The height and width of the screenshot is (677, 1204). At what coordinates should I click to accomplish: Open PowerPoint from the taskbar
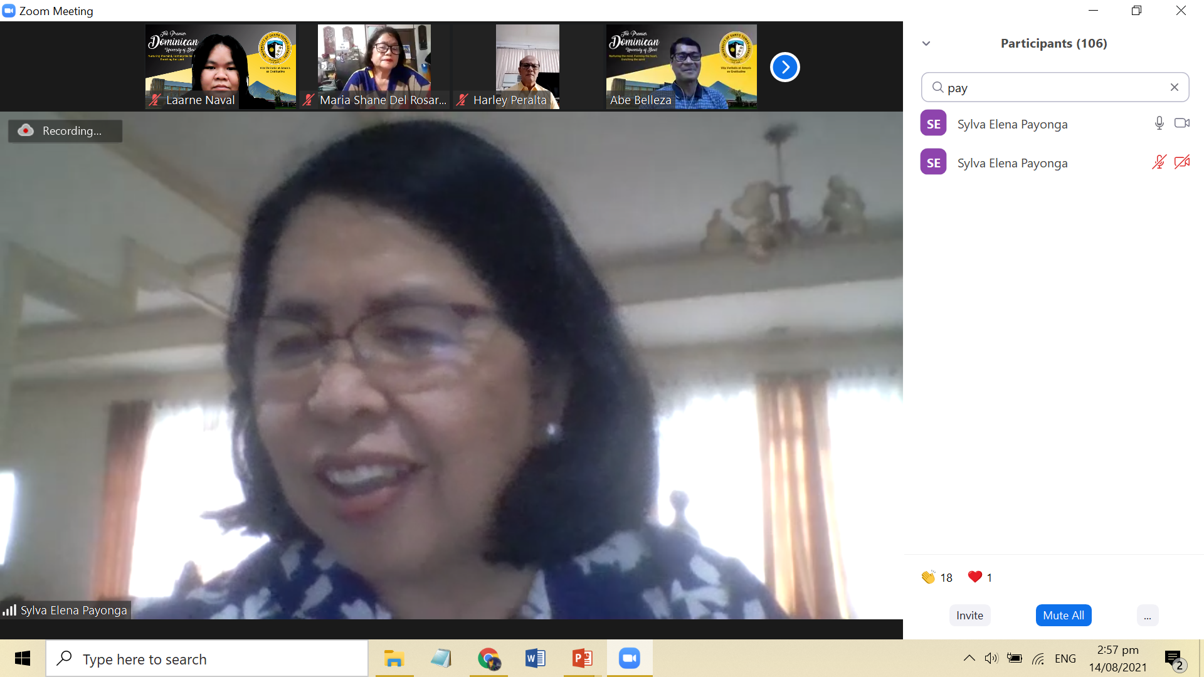582,658
